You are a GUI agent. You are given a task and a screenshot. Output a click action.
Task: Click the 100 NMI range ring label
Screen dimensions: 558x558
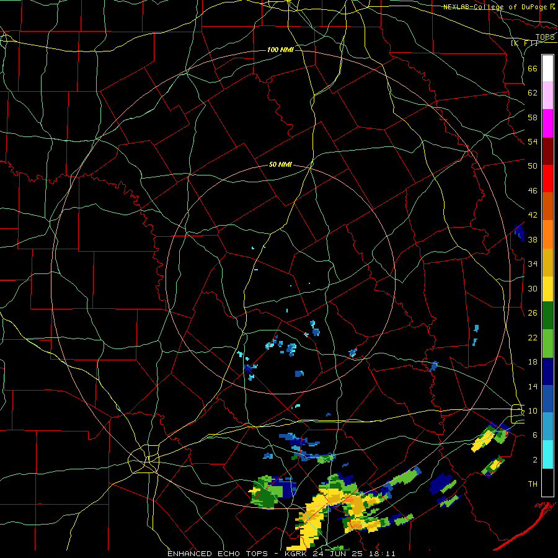tap(280, 50)
